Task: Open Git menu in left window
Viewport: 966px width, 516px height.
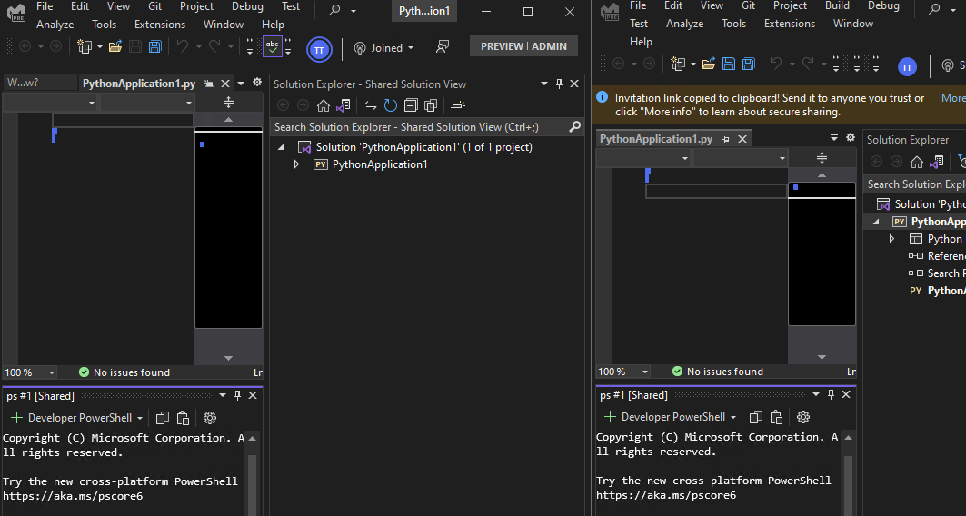Action: tap(154, 6)
